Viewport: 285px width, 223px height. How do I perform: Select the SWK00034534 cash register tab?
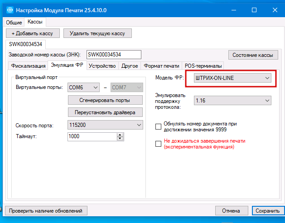26,44
